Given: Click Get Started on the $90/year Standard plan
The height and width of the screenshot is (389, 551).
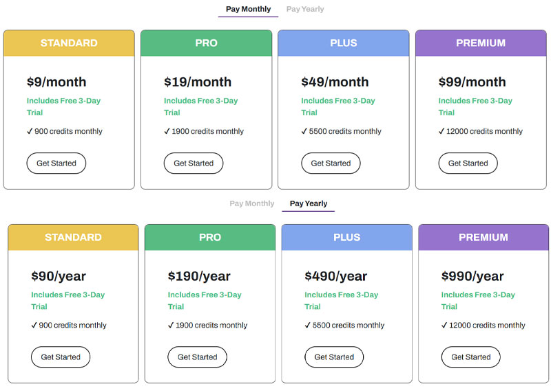Looking at the screenshot, I should click(x=61, y=357).
